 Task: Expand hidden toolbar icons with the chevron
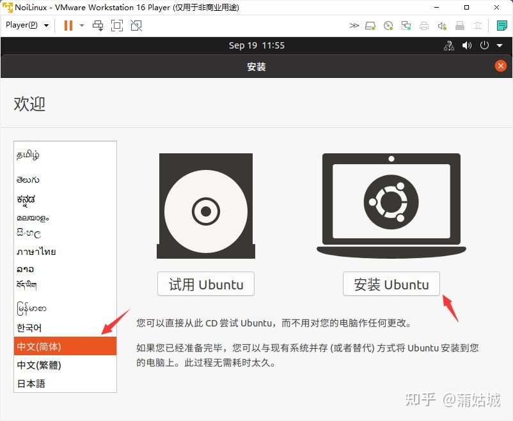[354, 26]
